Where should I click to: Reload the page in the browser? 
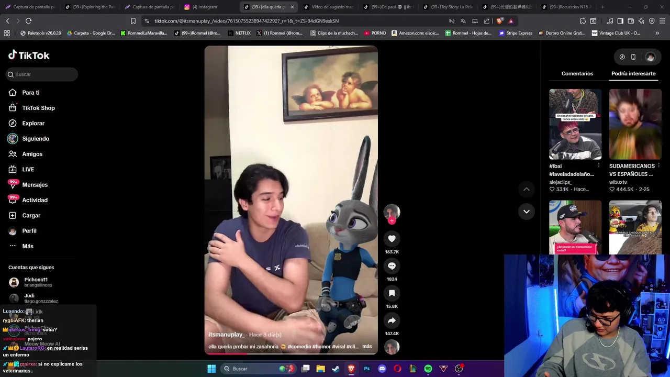tap(28, 21)
